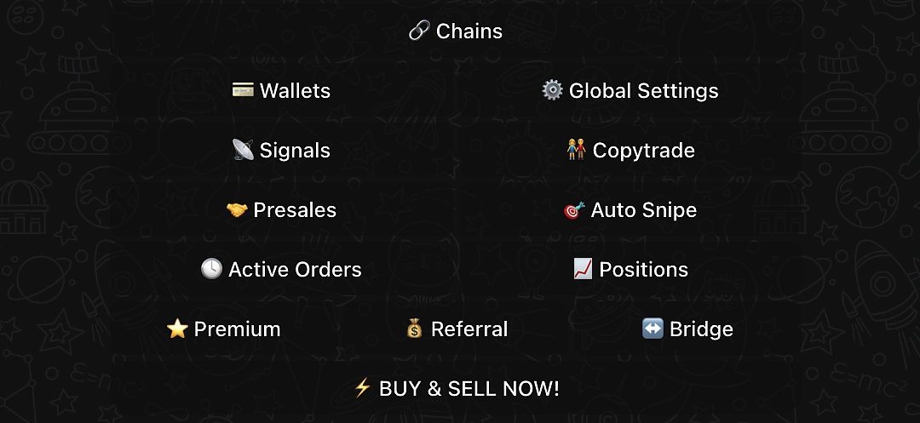Click the clock icon for Active Orders
The width and height of the screenshot is (920, 423).
pyautogui.click(x=211, y=269)
